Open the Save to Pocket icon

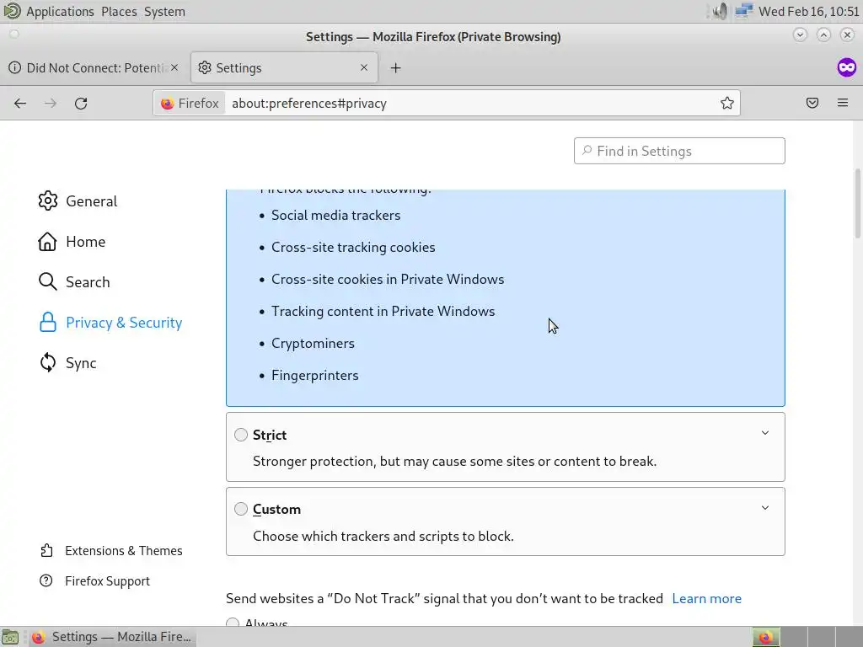tap(812, 103)
